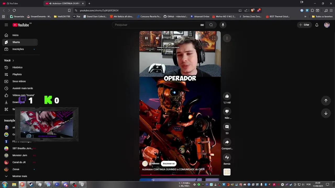This screenshot has height=188, width=335.
Task: Open a new browser tab
Action: tap(89, 3)
